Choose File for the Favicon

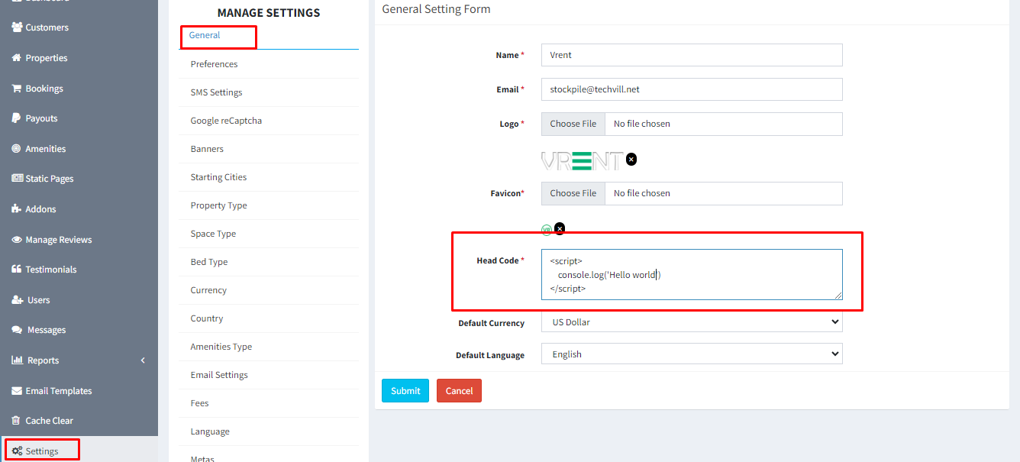[x=573, y=193]
